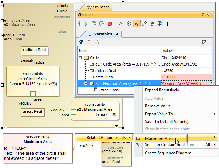This screenshot has width=219, height=168.
Task: Open the simulation console icon
Action: (x=120, y=24)
